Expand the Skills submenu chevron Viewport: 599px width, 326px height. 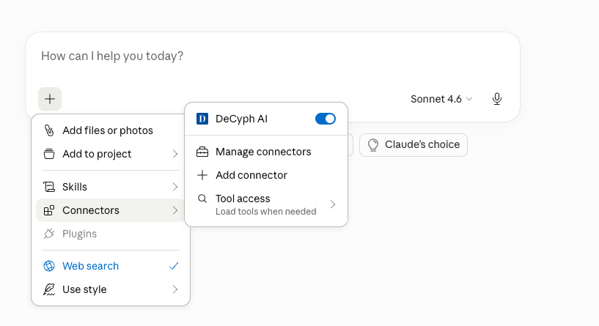click(175, 187)
